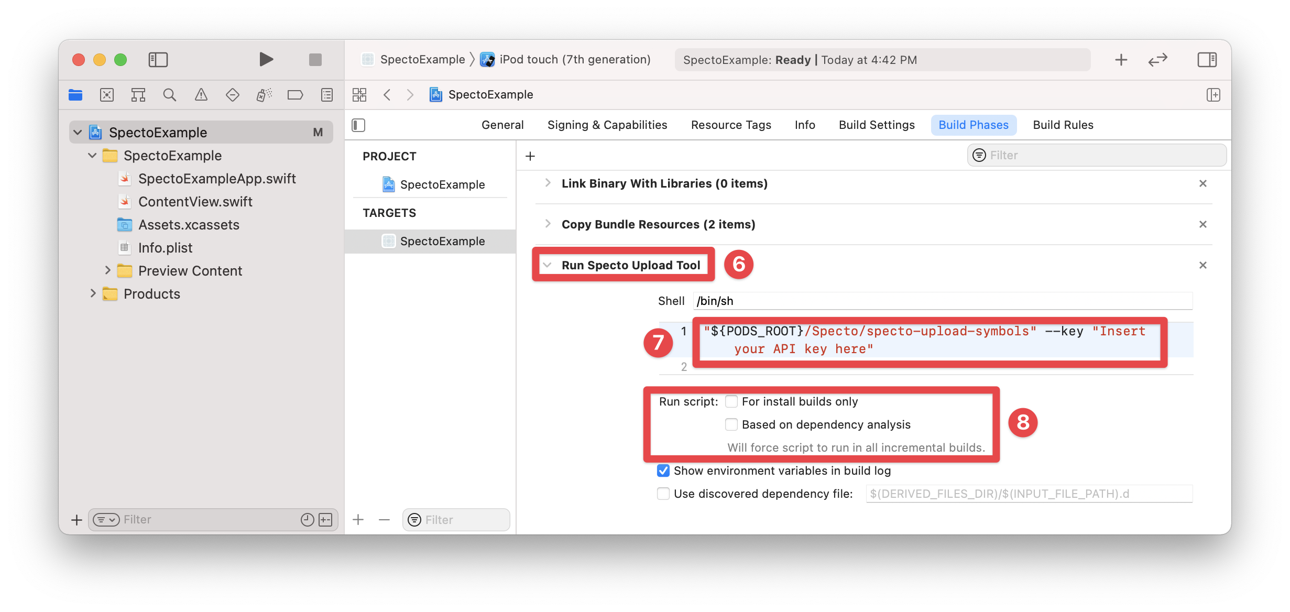
Task: Open code review arrows button
Action: point(1157,60)
